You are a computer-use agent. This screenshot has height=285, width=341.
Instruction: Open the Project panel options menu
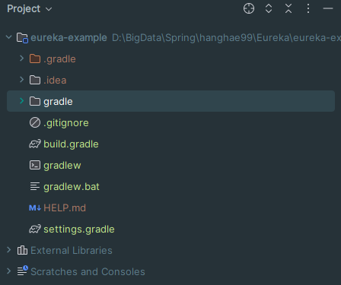pos(308,8)
